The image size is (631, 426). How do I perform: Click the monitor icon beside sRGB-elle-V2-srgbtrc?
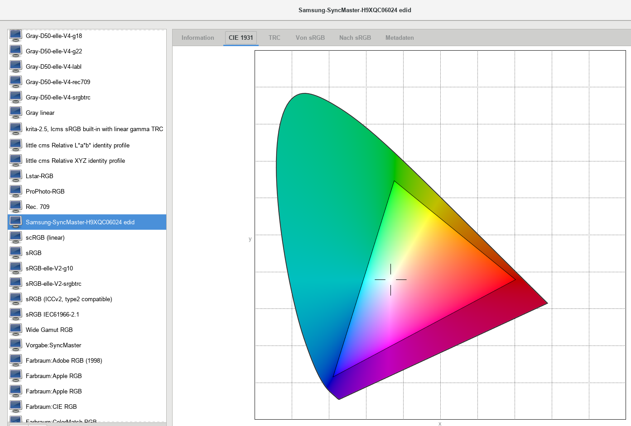(x=16, y=284)
